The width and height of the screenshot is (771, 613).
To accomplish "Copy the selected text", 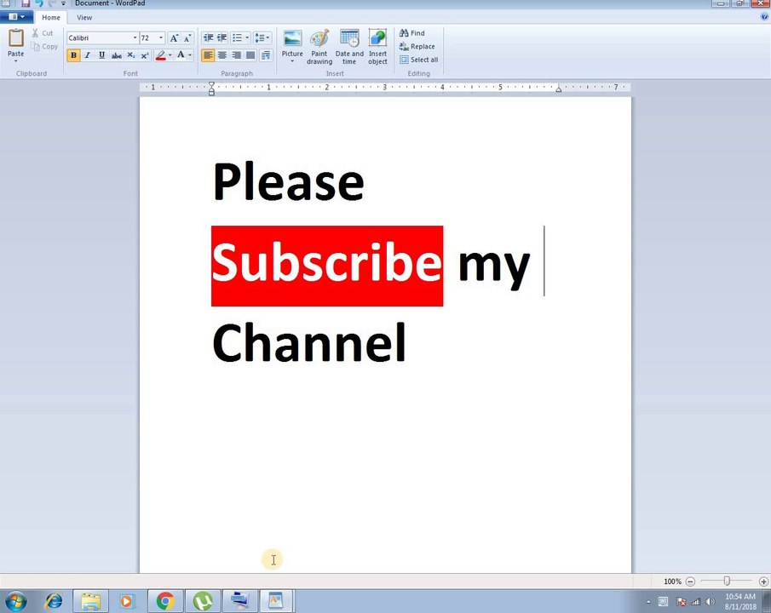I will 44,46.
